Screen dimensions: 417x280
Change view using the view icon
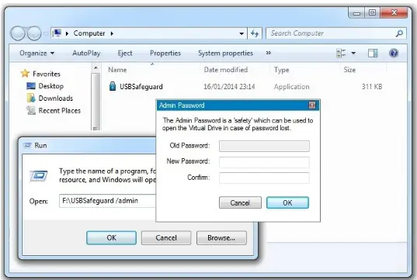coord(341,54)
